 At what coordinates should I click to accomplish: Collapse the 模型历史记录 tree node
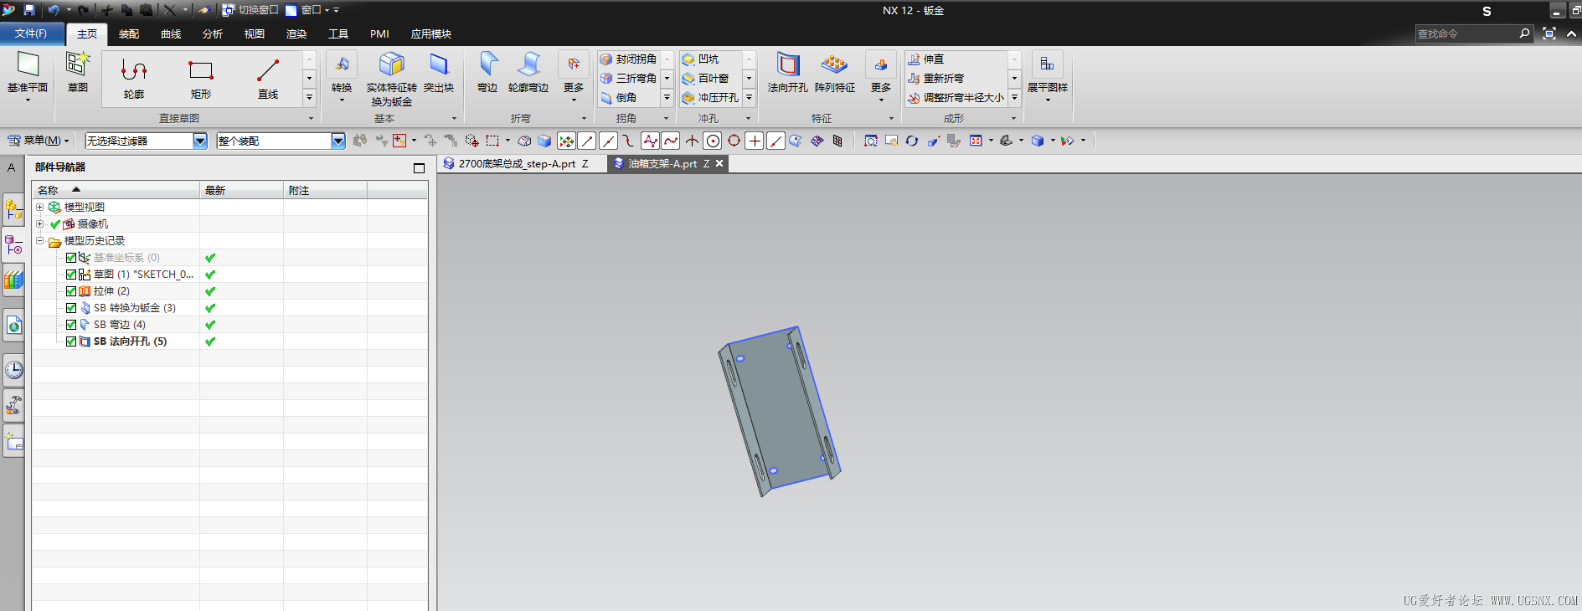click(39, 240)
